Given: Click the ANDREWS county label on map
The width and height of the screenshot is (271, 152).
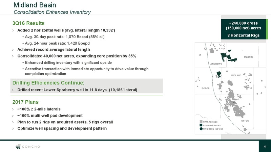Looking at the screenshot, I should [x=216, y=64].
